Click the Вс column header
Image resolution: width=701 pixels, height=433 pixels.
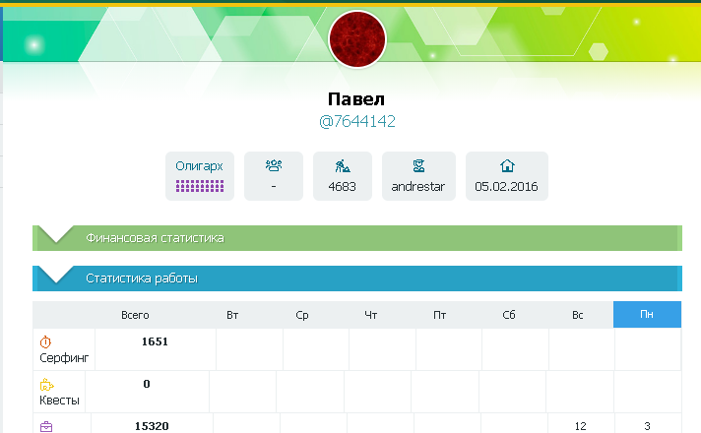578,315
